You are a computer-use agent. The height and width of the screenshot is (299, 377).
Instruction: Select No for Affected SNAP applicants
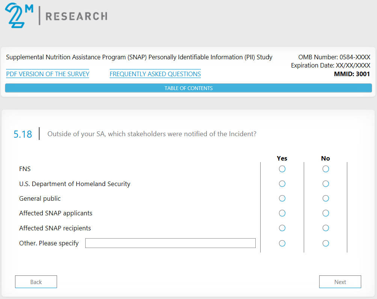(326, 213)
